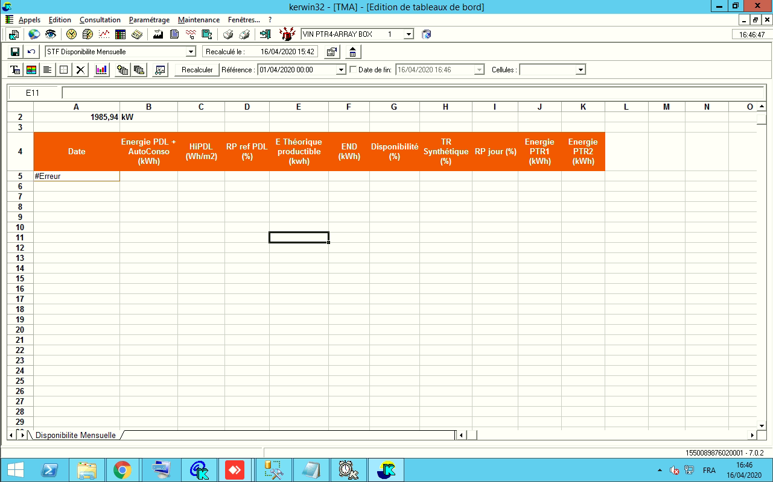Open the Référence date dropdown

coord(341,70)
